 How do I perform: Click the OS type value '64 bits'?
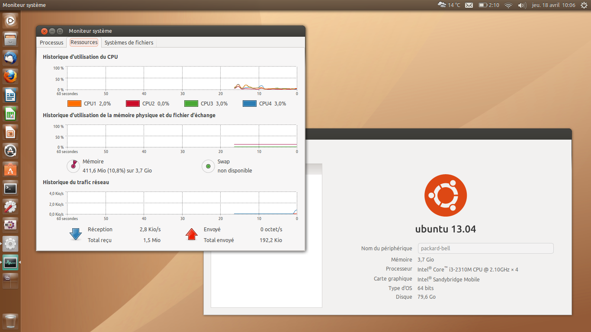click(x=426, y=288)
